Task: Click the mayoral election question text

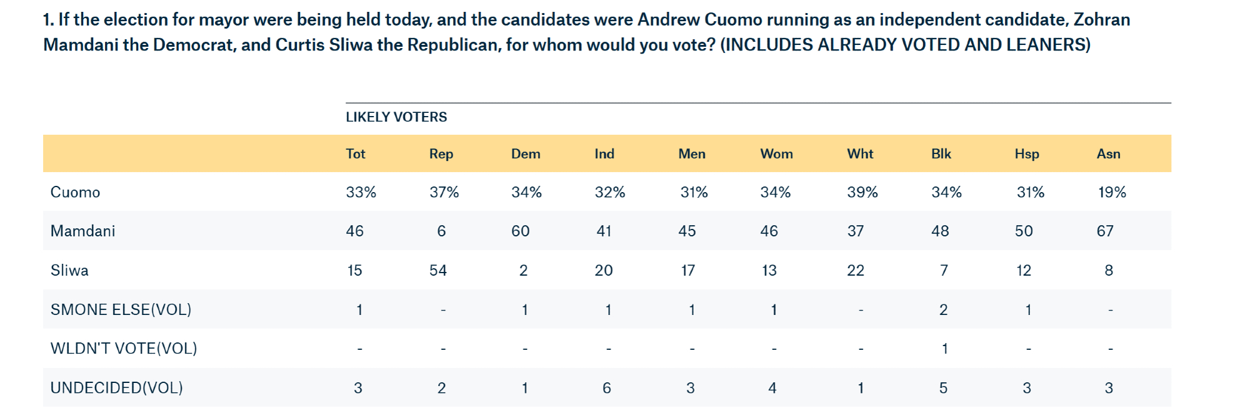Action: 586,32
